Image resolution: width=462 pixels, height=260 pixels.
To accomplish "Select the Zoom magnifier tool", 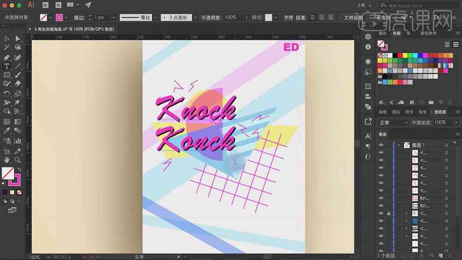I will click(x=18, y=160).
